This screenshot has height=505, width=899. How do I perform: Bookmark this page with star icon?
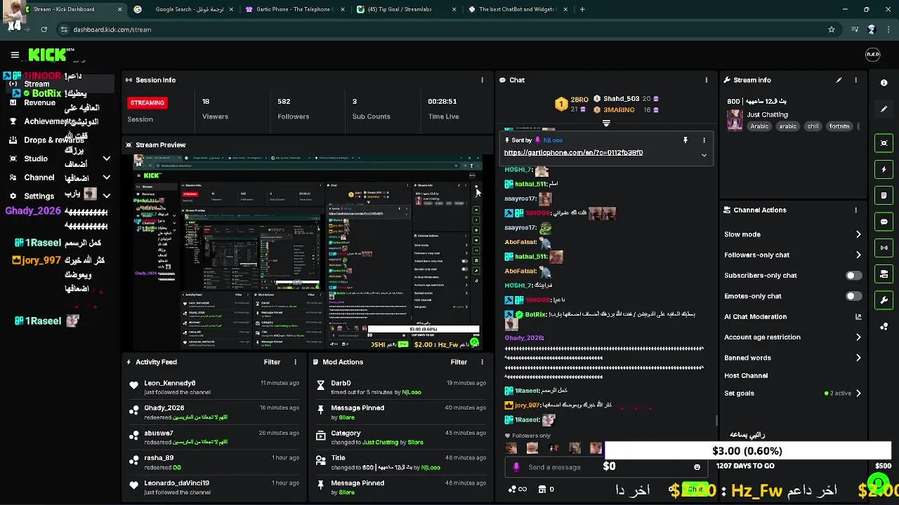pyautogui.click(x=832, y=29)
